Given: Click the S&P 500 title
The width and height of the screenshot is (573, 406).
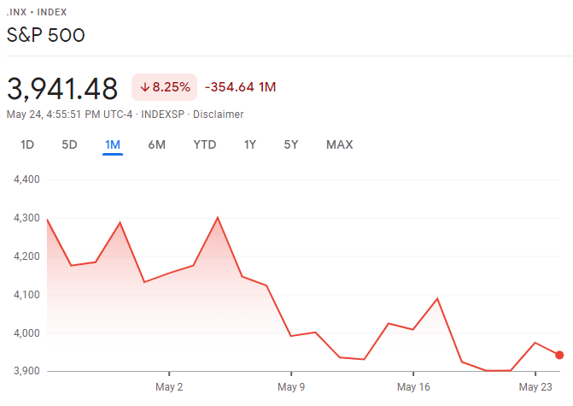Looking at the screenshot, I should (45, 35).
